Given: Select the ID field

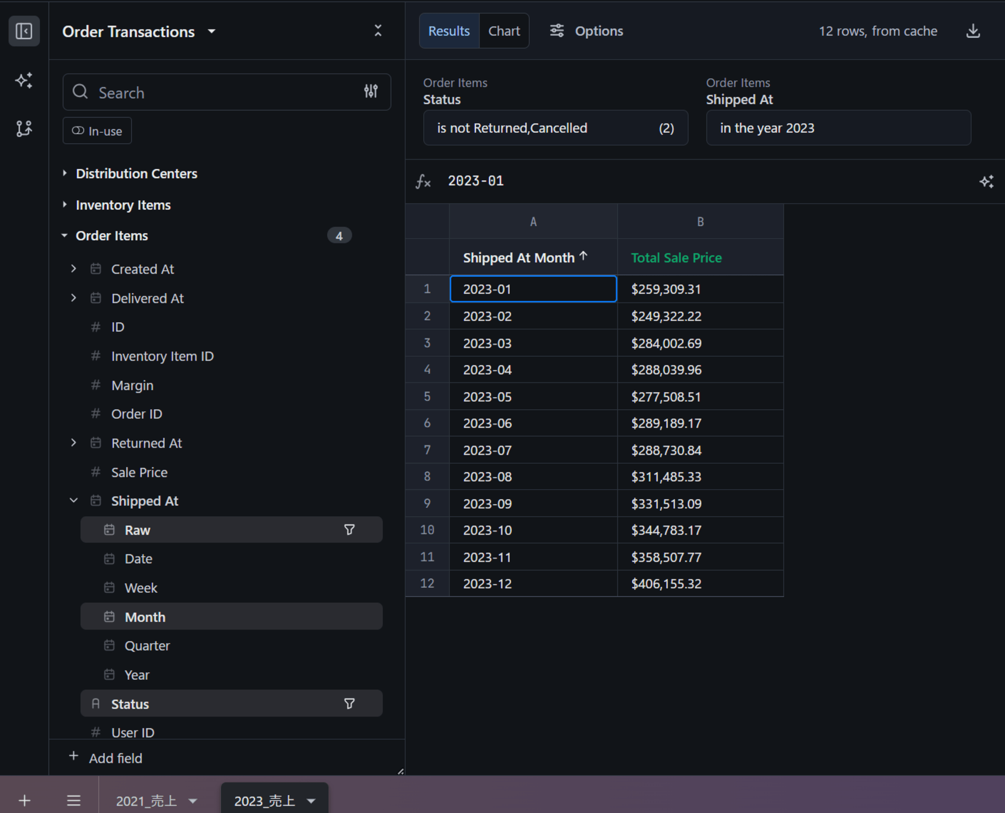Looking at the screenshot, I should click(118, 327).
